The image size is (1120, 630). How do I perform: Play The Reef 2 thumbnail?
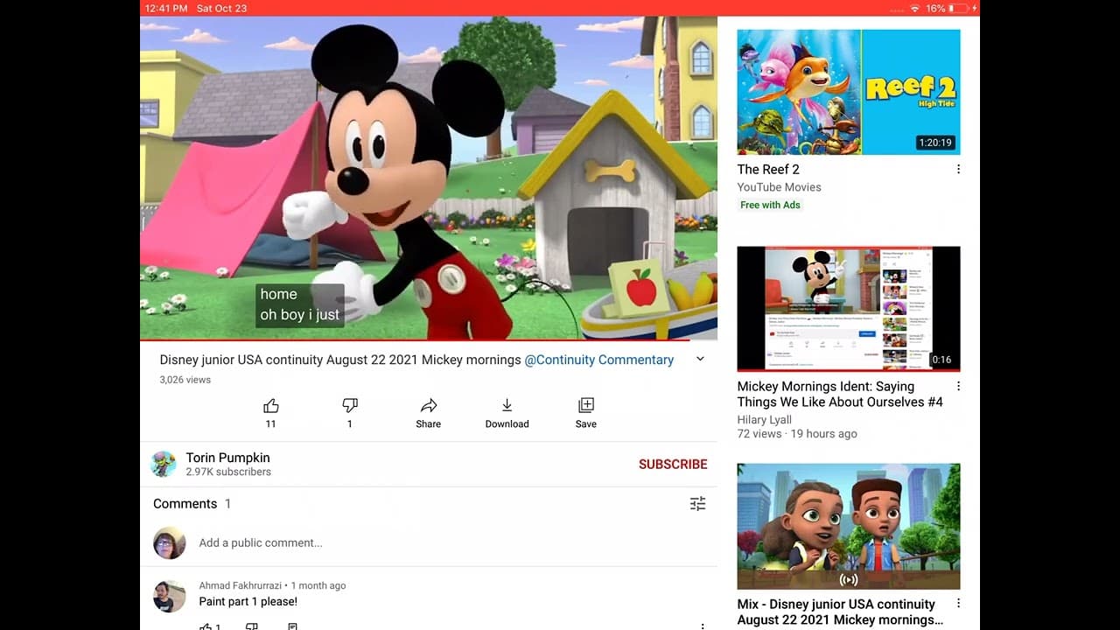point(849,92)
